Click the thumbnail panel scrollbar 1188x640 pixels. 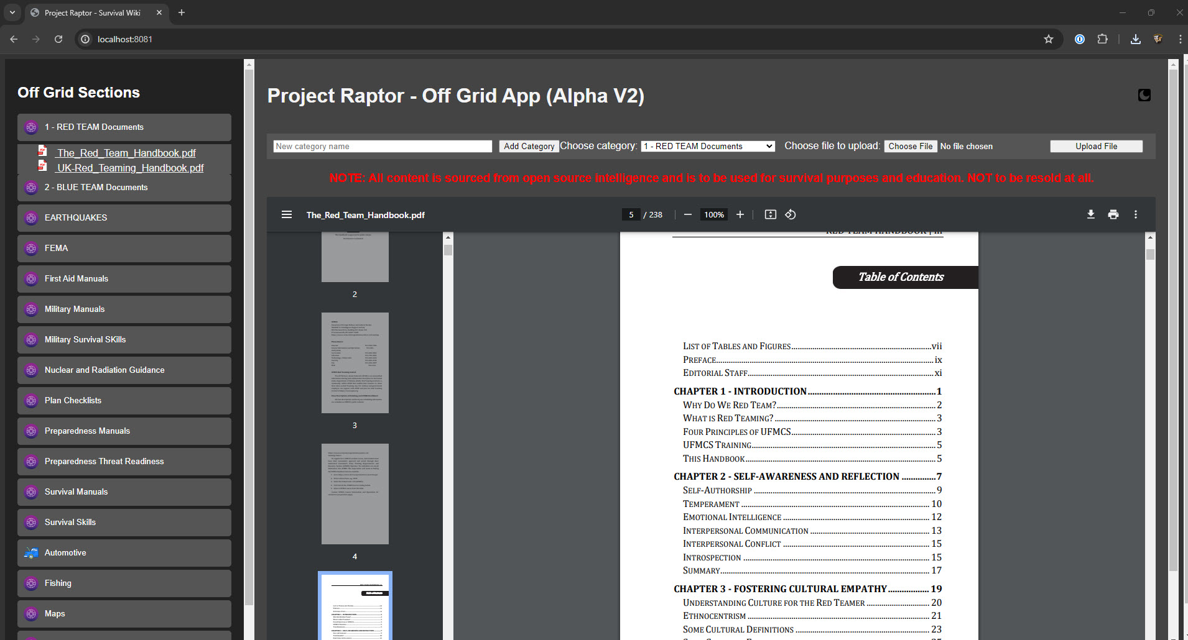(448, 250)
